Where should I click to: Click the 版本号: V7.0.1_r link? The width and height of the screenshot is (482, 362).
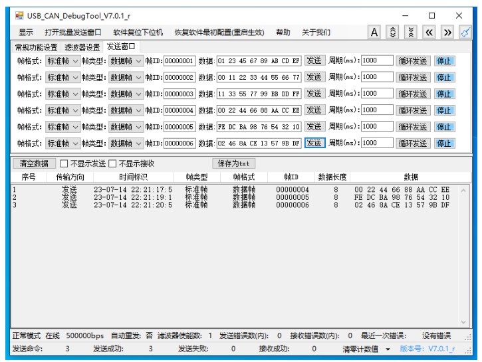point(427,349)
